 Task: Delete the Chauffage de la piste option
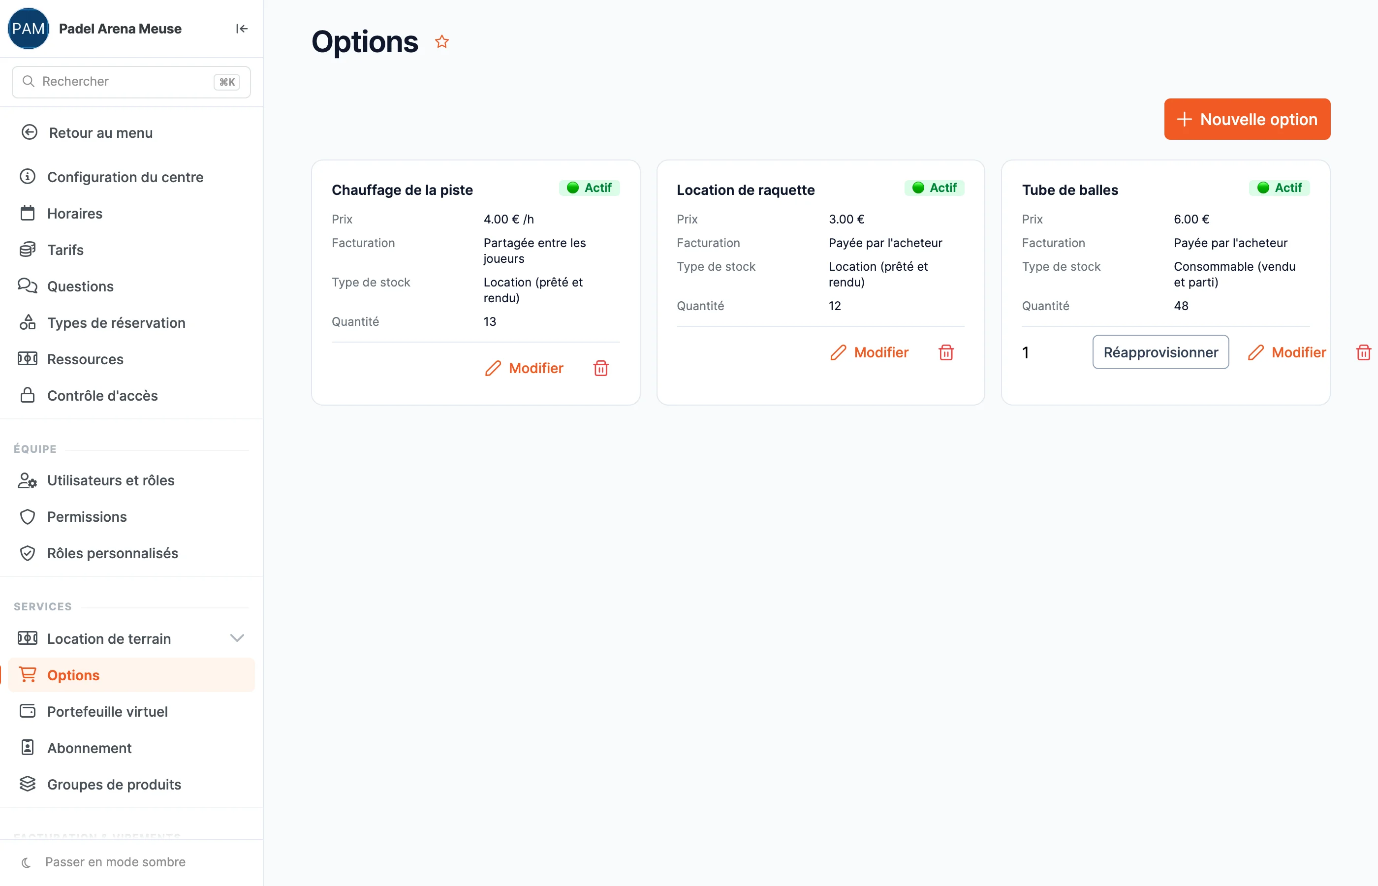pyautogui.click(x=601, y=368)
